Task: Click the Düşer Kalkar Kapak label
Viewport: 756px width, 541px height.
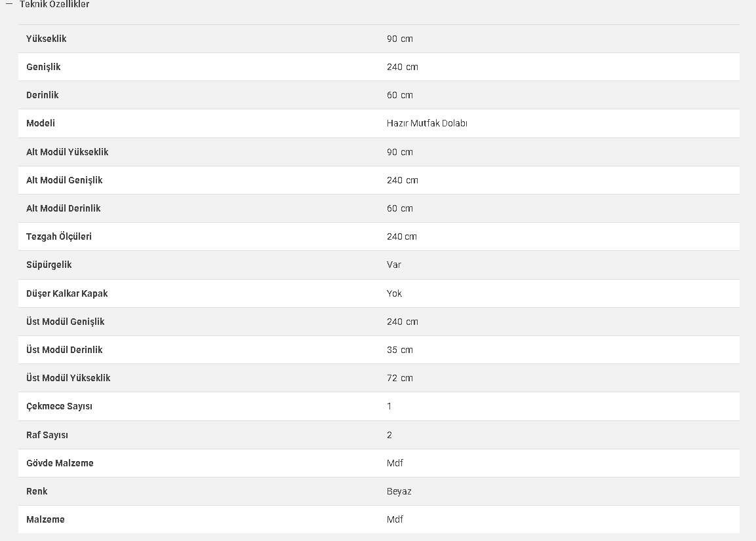Action: click(67, 293)
